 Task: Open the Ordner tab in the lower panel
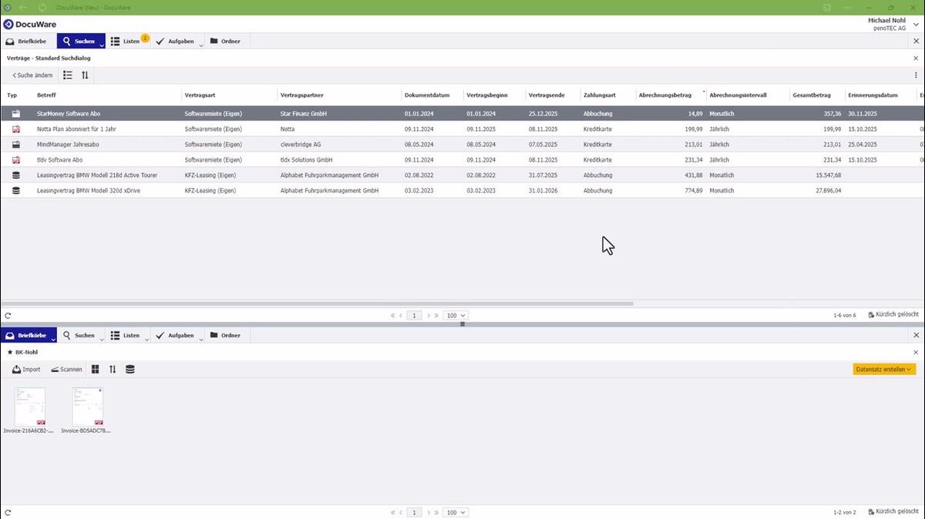tap(226, 335)
